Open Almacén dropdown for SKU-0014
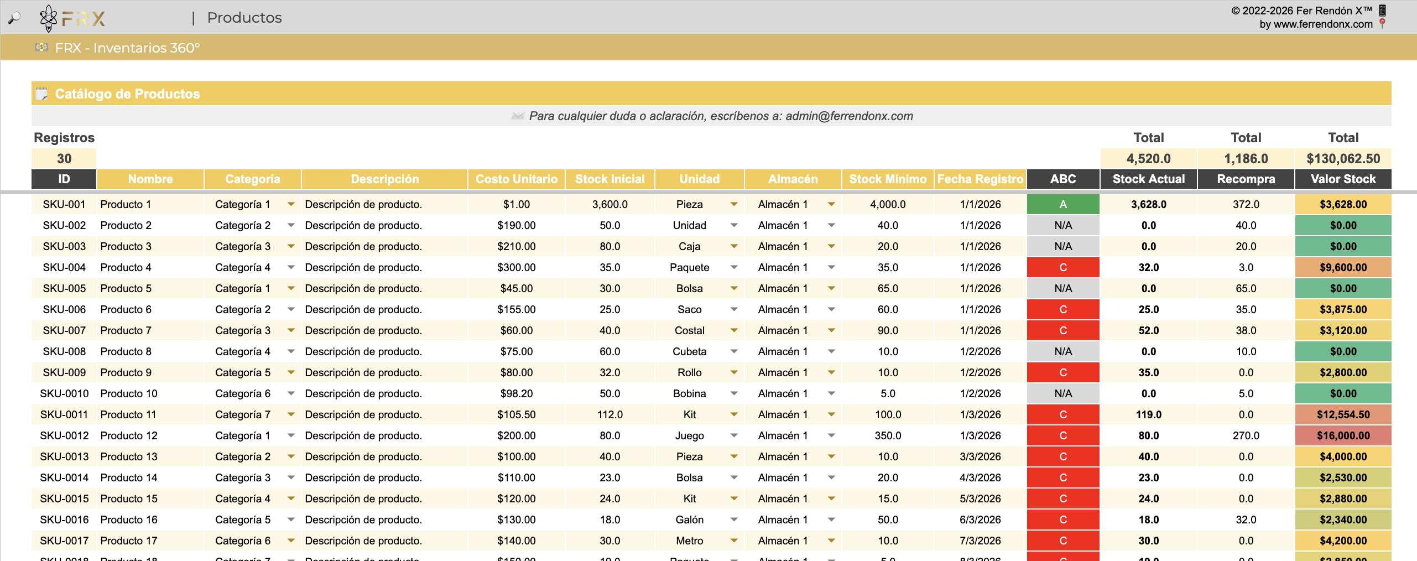This screenshot has width=1417, height=561. coord(831,477)
